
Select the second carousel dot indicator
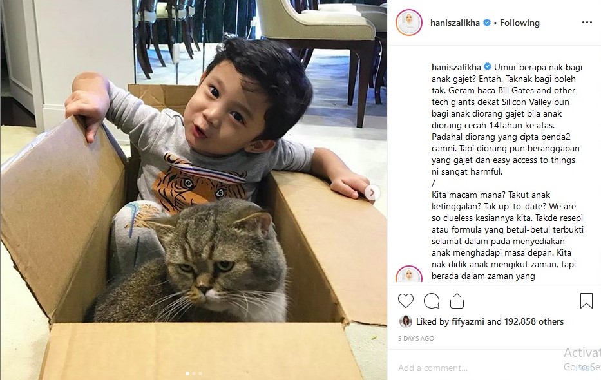[x=193, y=373]
